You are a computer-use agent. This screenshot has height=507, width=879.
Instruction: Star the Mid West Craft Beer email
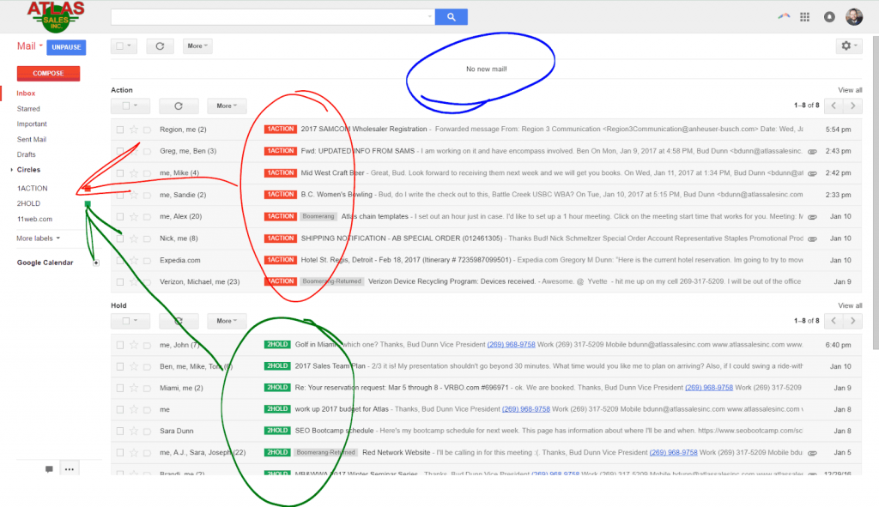tap(133, 173)
